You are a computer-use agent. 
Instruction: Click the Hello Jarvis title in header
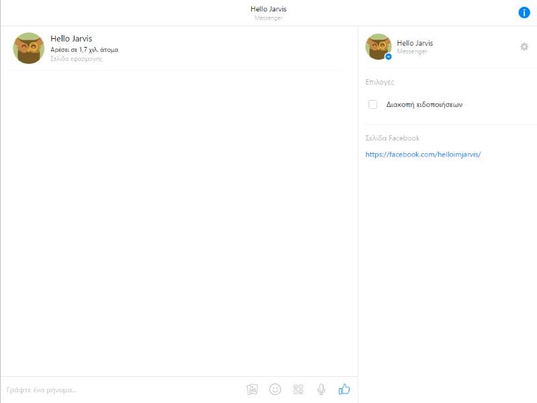pos(268,9)
